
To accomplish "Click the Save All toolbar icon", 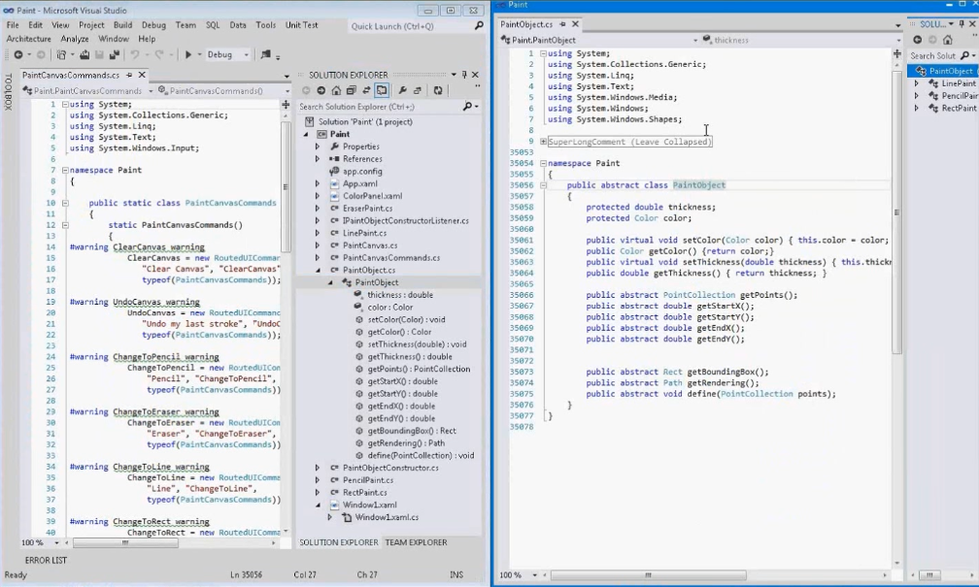I will 115,55.
